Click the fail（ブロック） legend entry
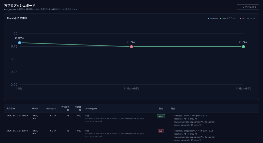The width and height of the screenshot is (263, 143). coord(247,18)
